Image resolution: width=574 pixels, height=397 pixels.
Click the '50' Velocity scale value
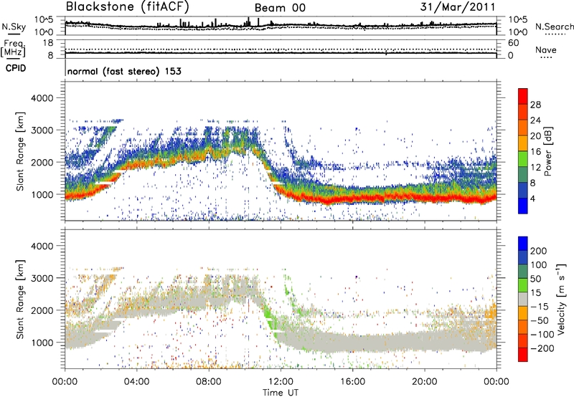point(535,279)
